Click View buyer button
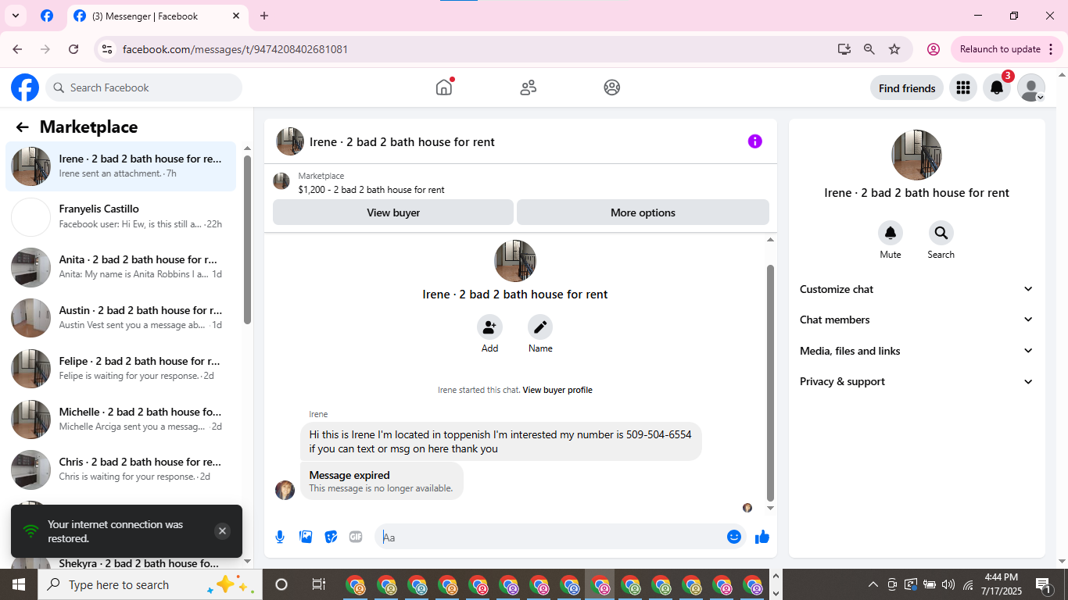 pyautogui.click(x=393, y=212)
